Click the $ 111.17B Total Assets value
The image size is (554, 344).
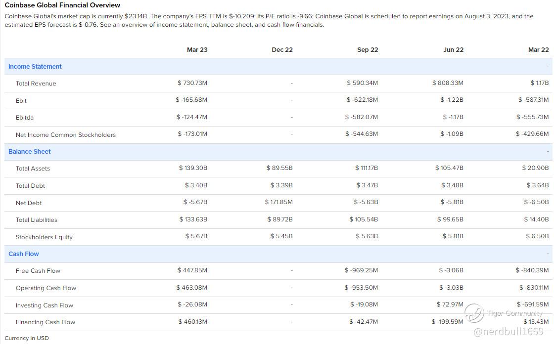click(367, 168)
